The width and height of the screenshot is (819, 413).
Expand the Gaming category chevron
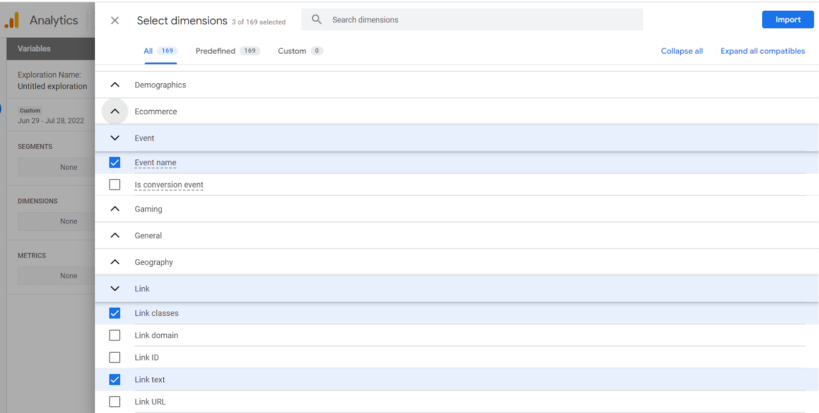click(115, 209)
